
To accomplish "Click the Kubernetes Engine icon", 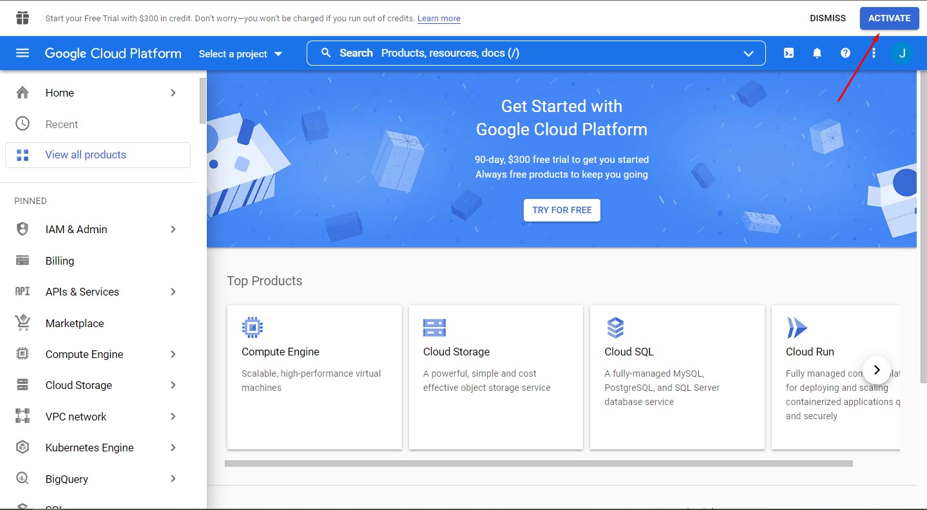I will pyautogui.click(x=23, y=447).
